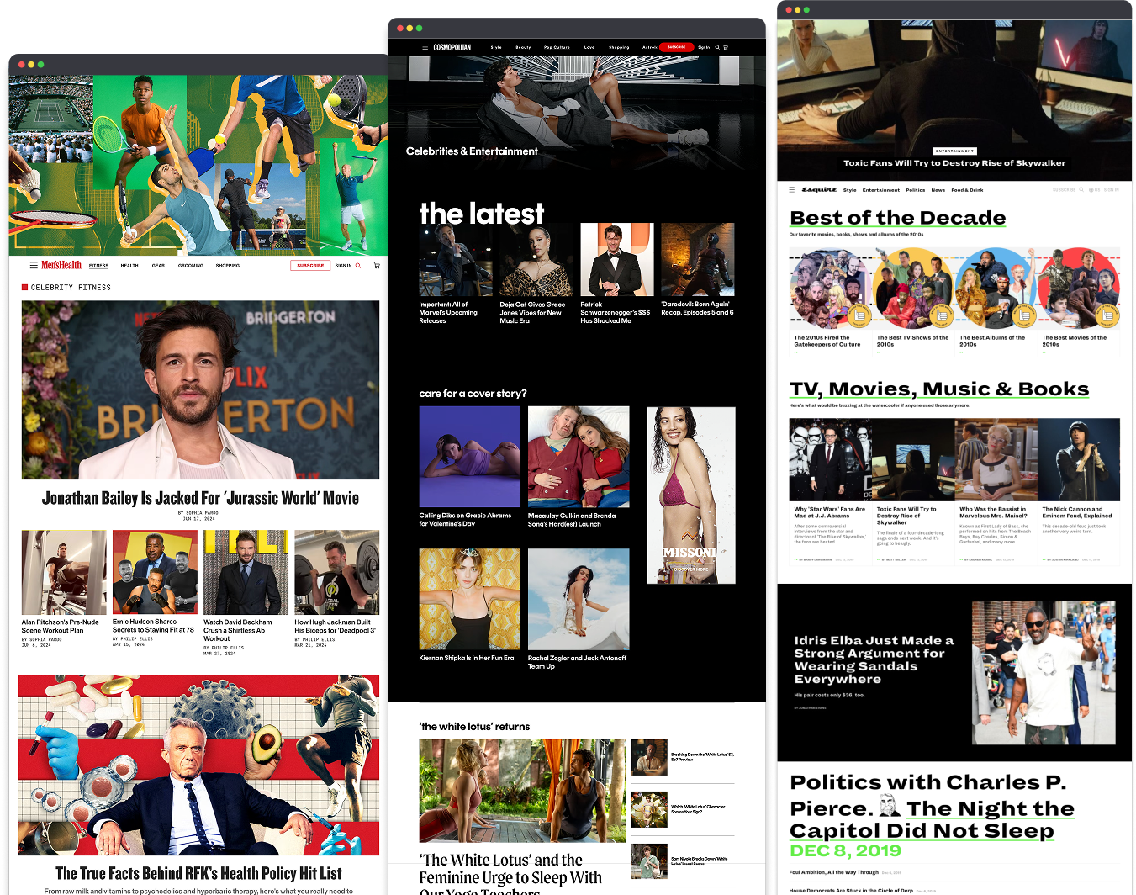
Task: Click the Men's Health Subscribe button
Action: point(310,266)
